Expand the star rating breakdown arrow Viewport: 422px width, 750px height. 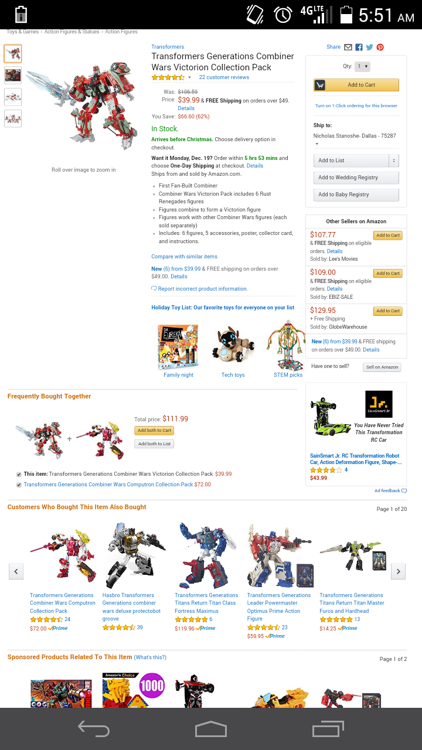pyautogui.click(x=189, y=77)
